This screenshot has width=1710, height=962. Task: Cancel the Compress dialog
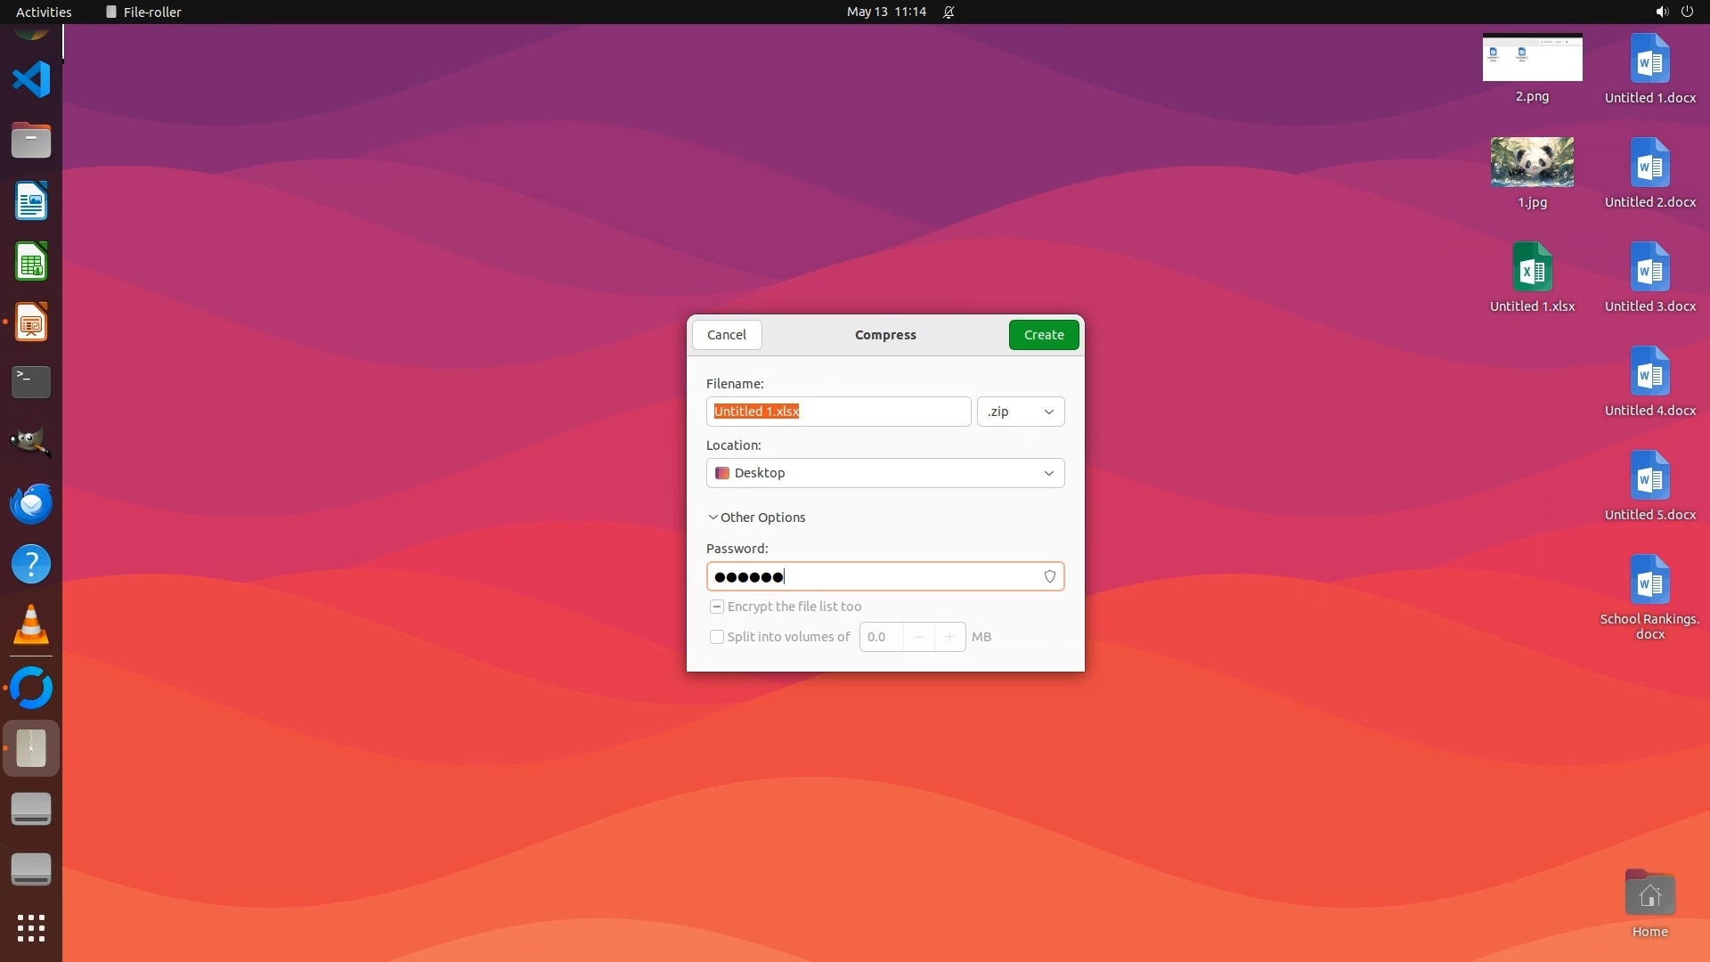pyautogui.click(x=726, y=335)
